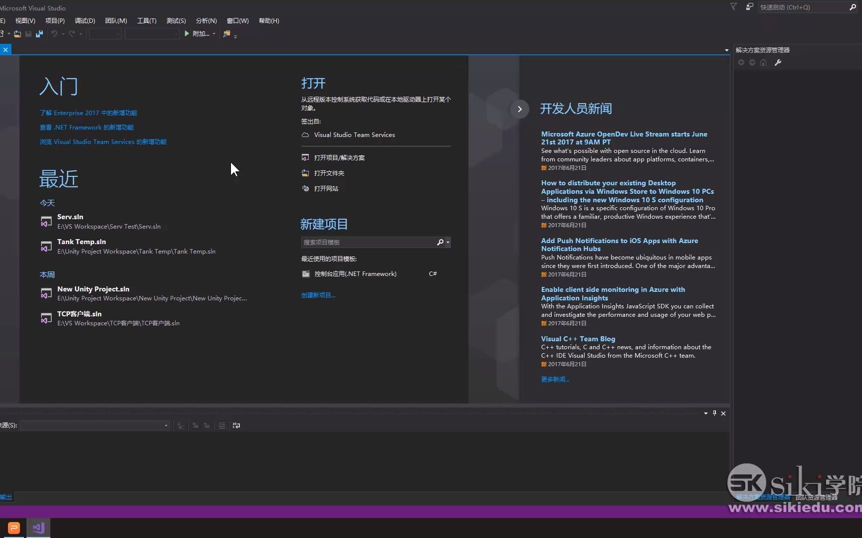Click Solution Explorer Forward arrow icon

point(752,62)
